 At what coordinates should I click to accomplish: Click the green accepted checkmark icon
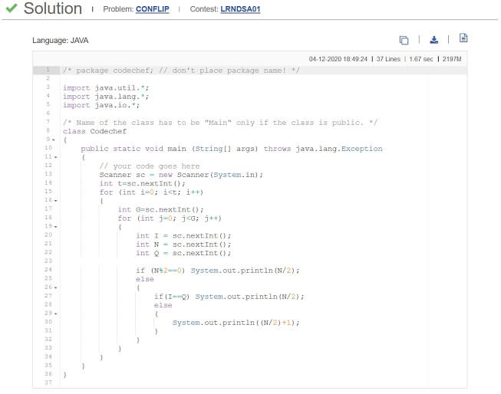click(12, 8)
